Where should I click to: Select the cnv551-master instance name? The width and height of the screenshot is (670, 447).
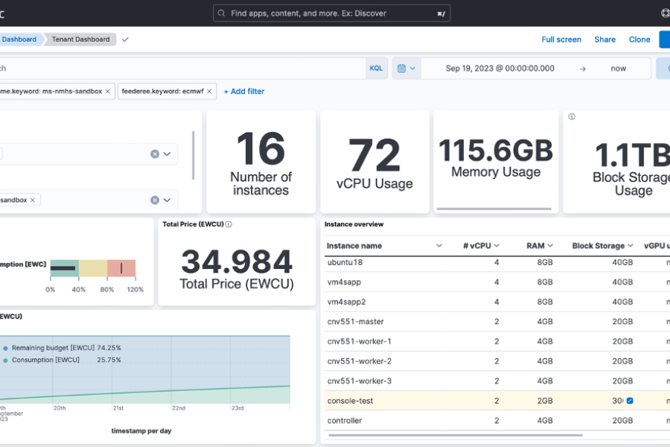click(x=356, y=321)
